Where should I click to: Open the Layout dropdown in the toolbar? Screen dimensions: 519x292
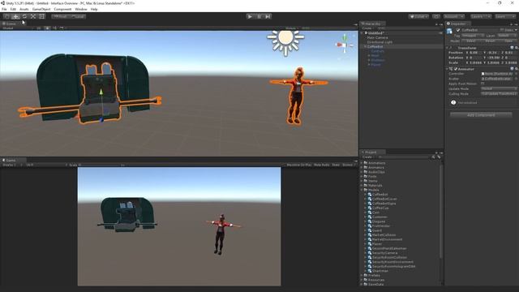pyautogui.click(x=504, y=16)
